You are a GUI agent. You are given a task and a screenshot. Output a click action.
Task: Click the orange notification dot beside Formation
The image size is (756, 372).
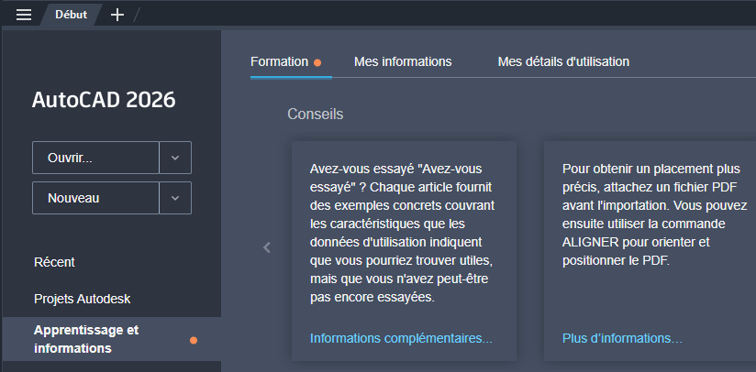(x=317, y=62)
